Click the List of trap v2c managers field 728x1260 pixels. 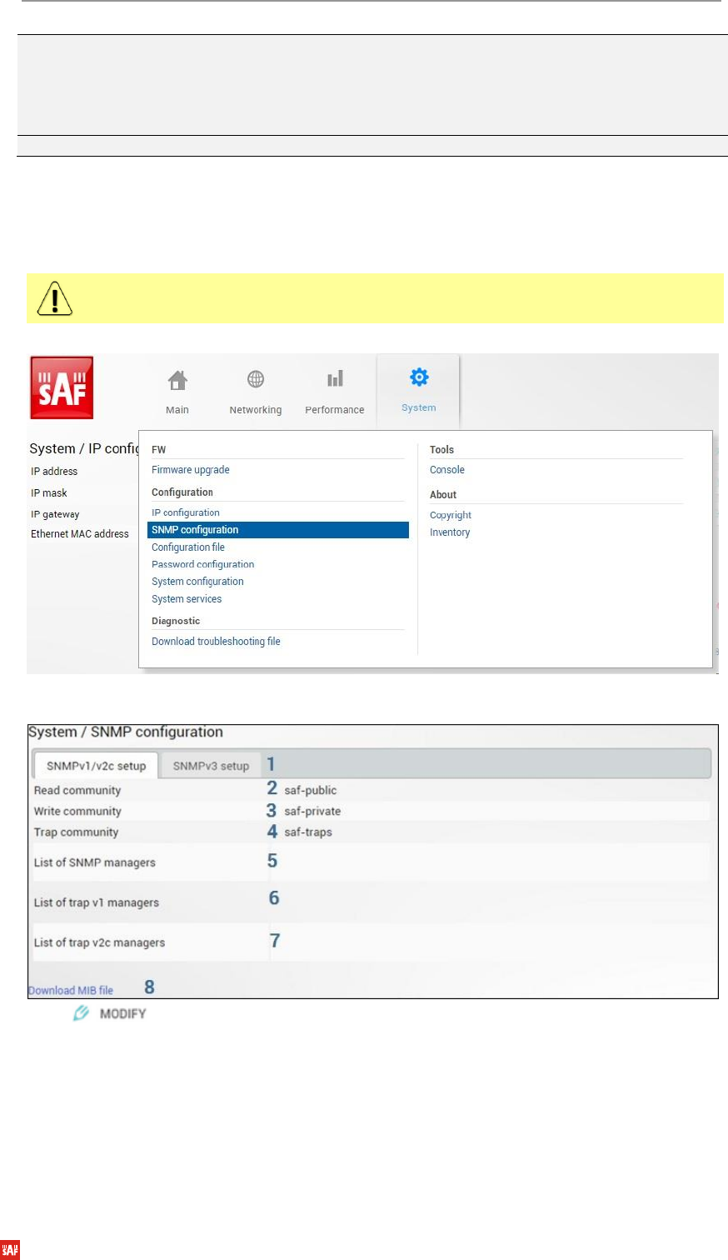tap(490, 942)
